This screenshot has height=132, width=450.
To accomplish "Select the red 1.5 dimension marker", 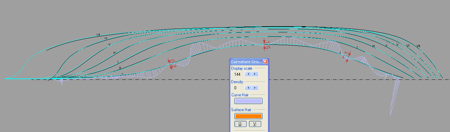I will click(x=266, y=44).
